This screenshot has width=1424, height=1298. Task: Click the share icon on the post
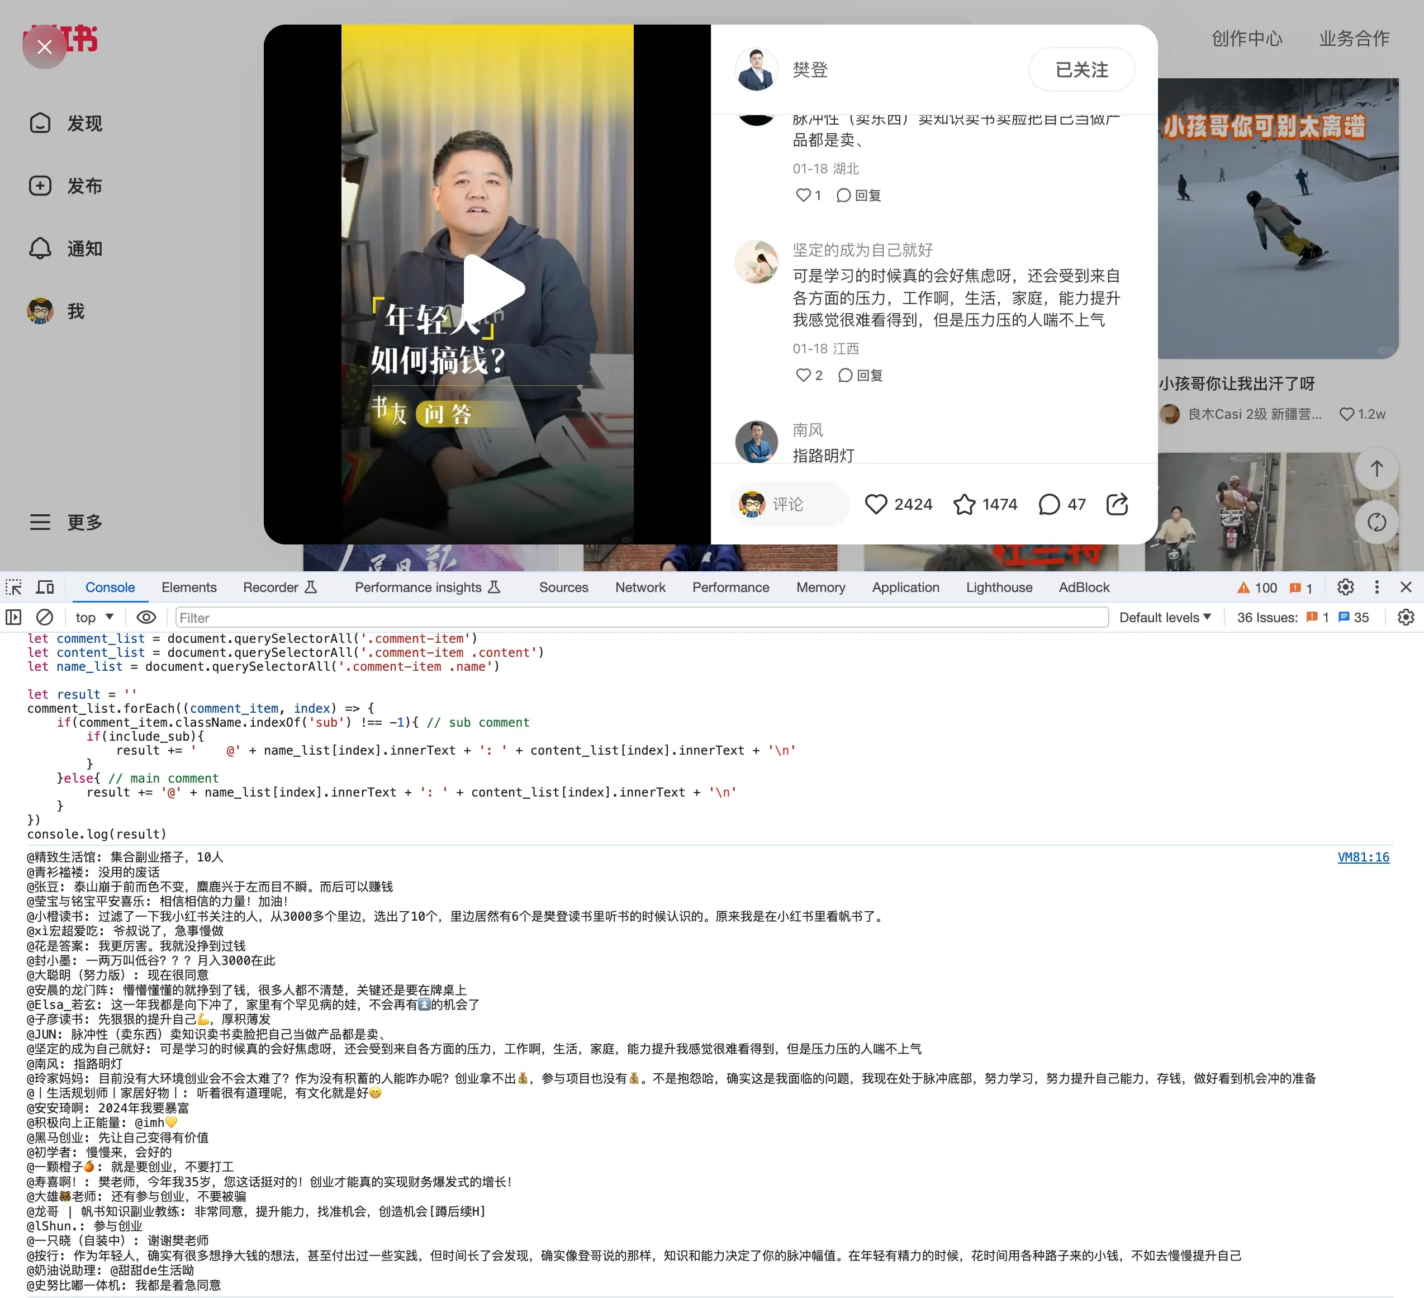click(x=1117, y=504)
